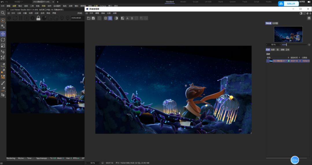Click the undo arrow at top left

[2, 2]
